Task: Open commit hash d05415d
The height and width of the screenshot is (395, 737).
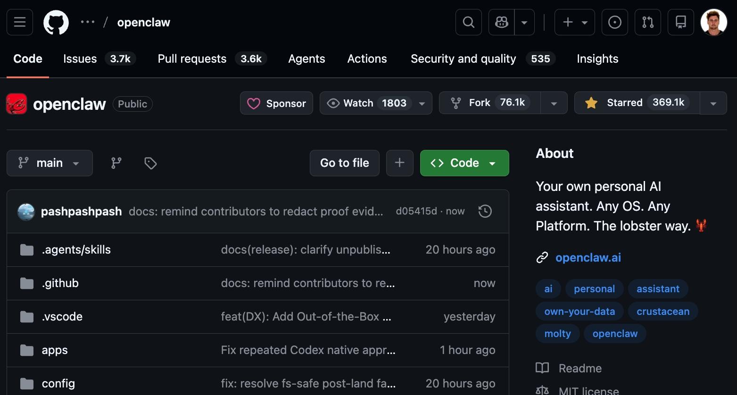Action: 416,211
